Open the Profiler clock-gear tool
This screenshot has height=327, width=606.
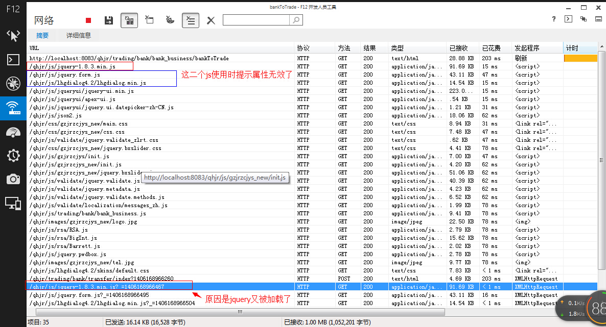(x=13, y=156)
